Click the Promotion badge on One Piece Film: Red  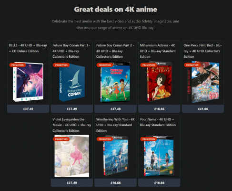click(192, 65)
